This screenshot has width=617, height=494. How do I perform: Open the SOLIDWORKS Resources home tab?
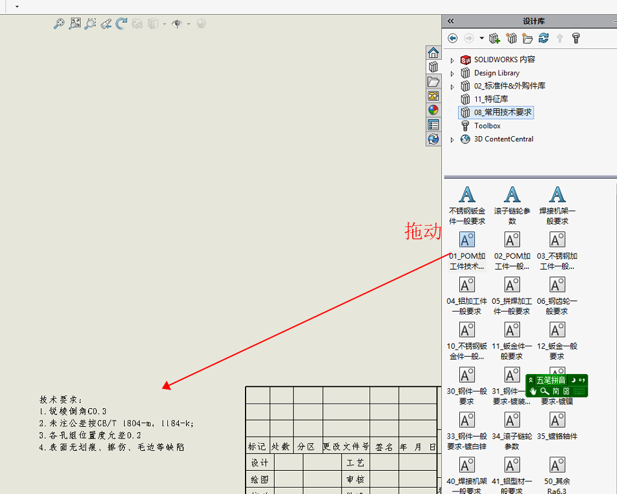click(x=434, y=52)
